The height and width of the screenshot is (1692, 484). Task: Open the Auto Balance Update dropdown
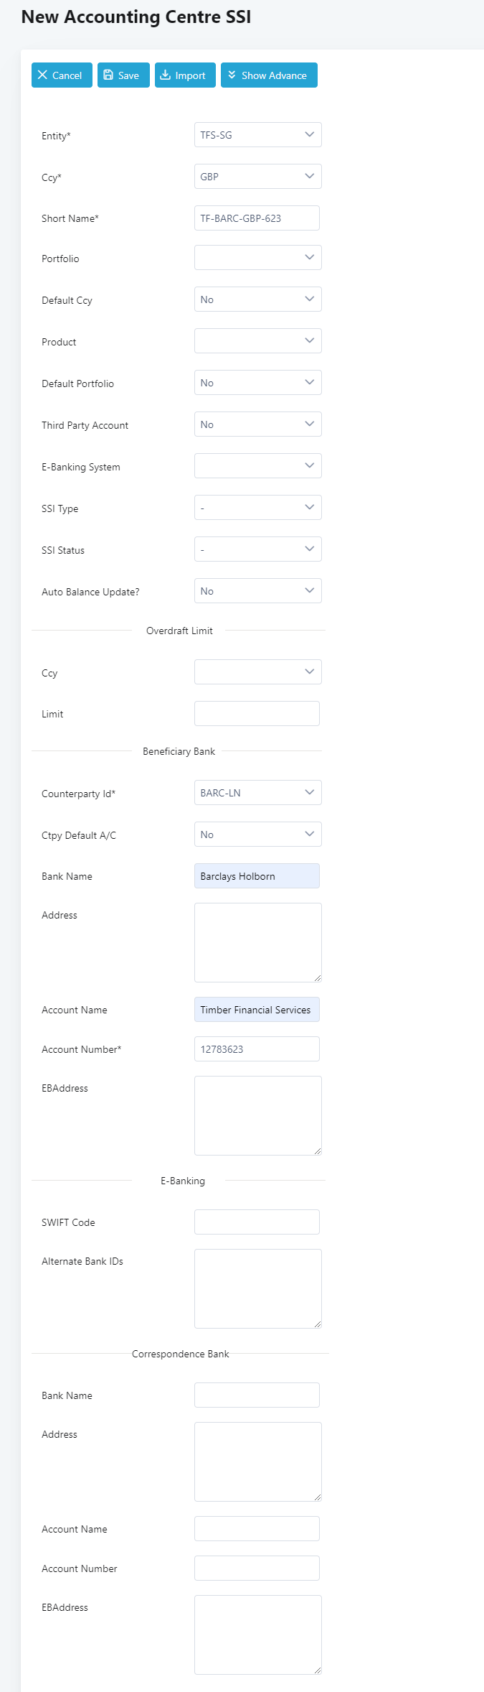click(257, 591)
